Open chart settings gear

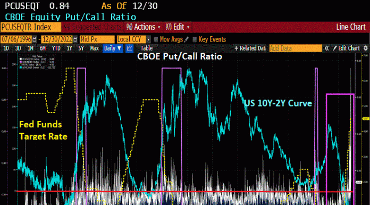(x=366, y=48)
